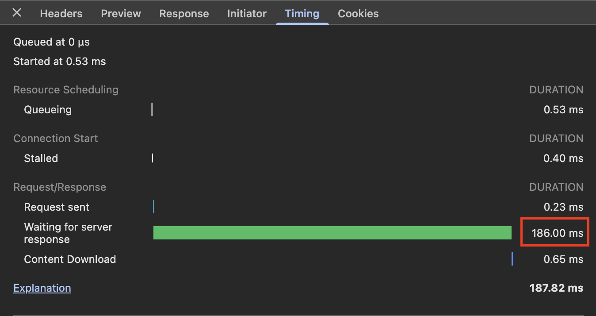This screenshot has height=316, width=596.
Task: Click the Stalled timing bar marker
Action: (153, 158)
